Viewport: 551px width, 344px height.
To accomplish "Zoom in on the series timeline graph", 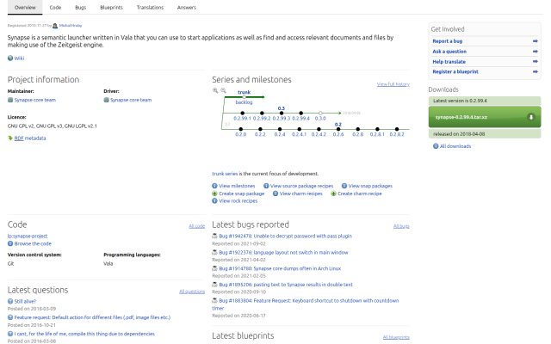I will tap(215, 90).
